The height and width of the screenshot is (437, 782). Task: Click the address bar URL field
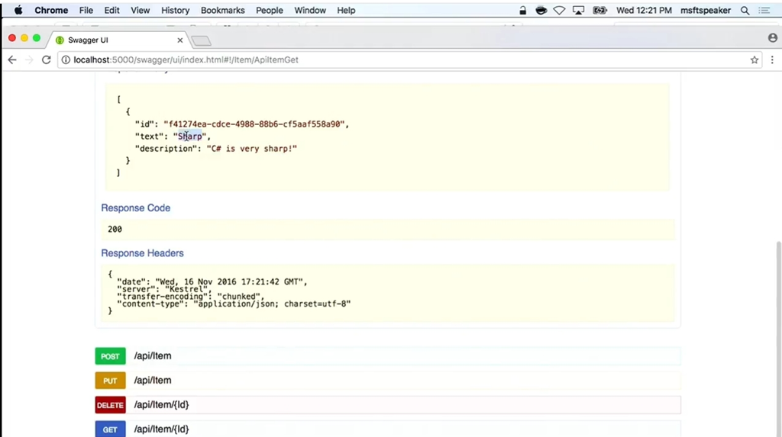pos(382,59)
